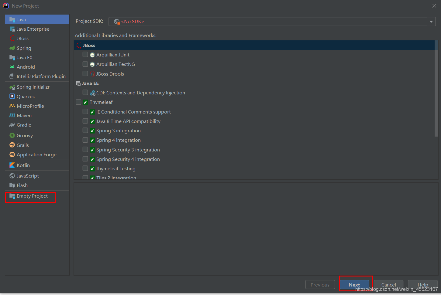
Task: Tick Spring 4 integration checkbox
Action: [85, 140]
